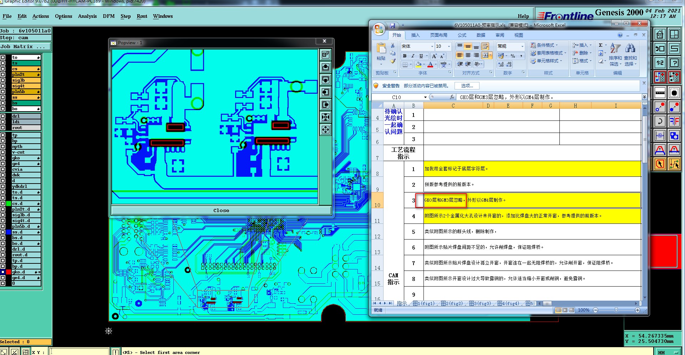Click the overlapping blue shapes icon
The image size is (685, 355).
coord(674,135)
